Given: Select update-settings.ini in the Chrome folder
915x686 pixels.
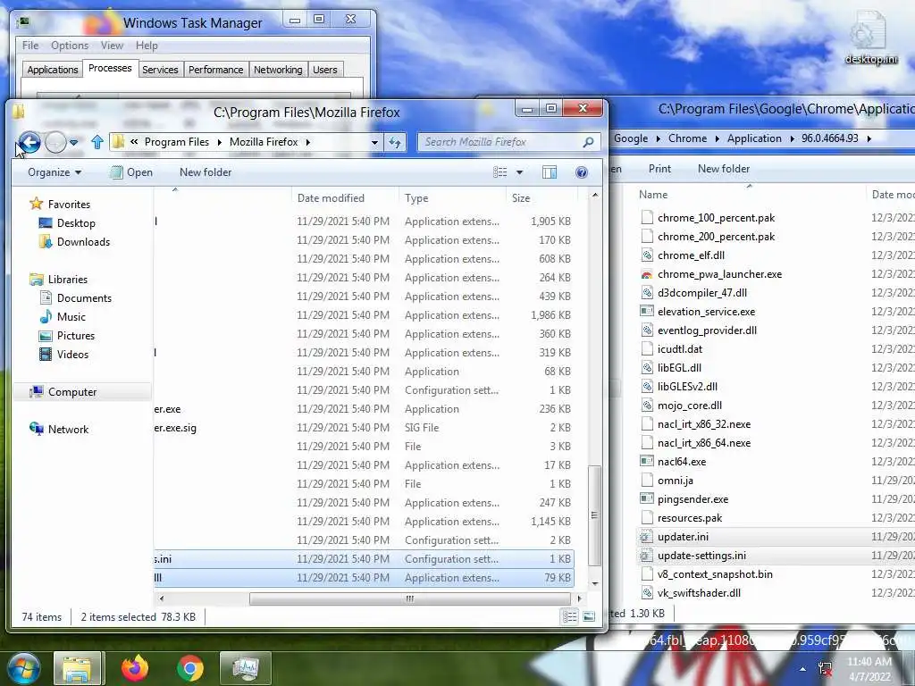Looking at the screenshot, I should click(x=701, y=556).
